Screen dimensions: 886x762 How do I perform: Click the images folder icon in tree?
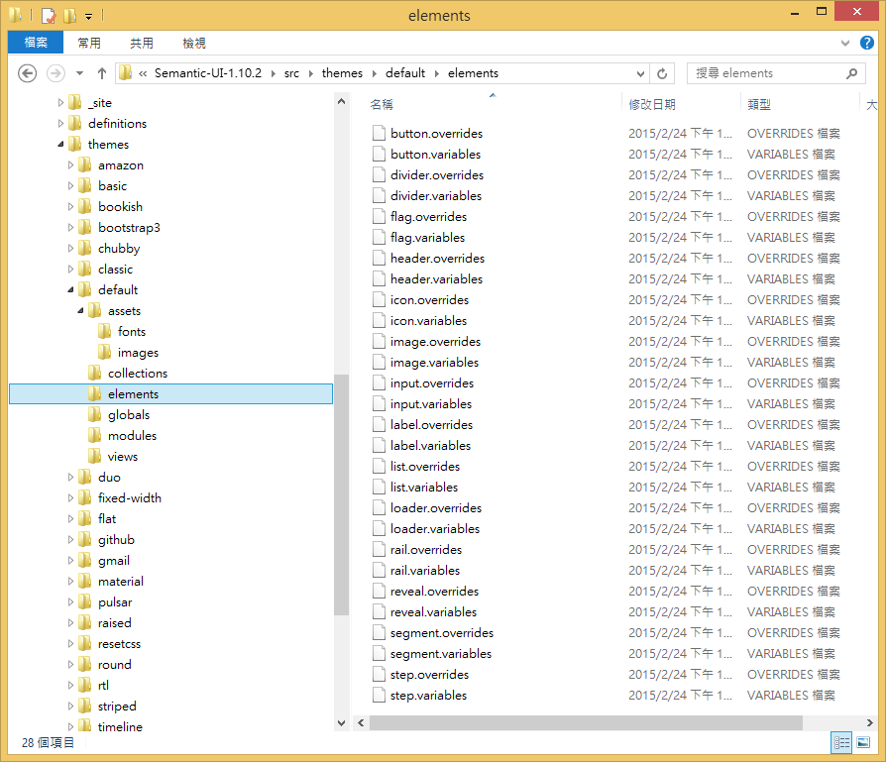[x=104, y=353]
